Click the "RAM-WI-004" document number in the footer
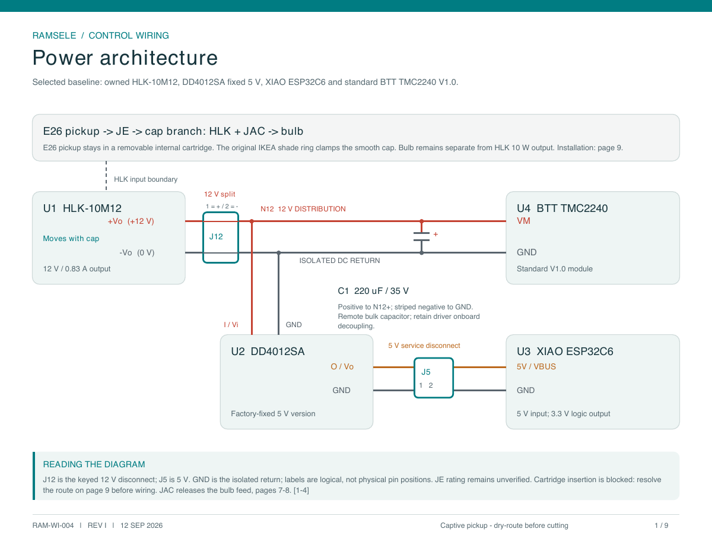 coord(53,525)
